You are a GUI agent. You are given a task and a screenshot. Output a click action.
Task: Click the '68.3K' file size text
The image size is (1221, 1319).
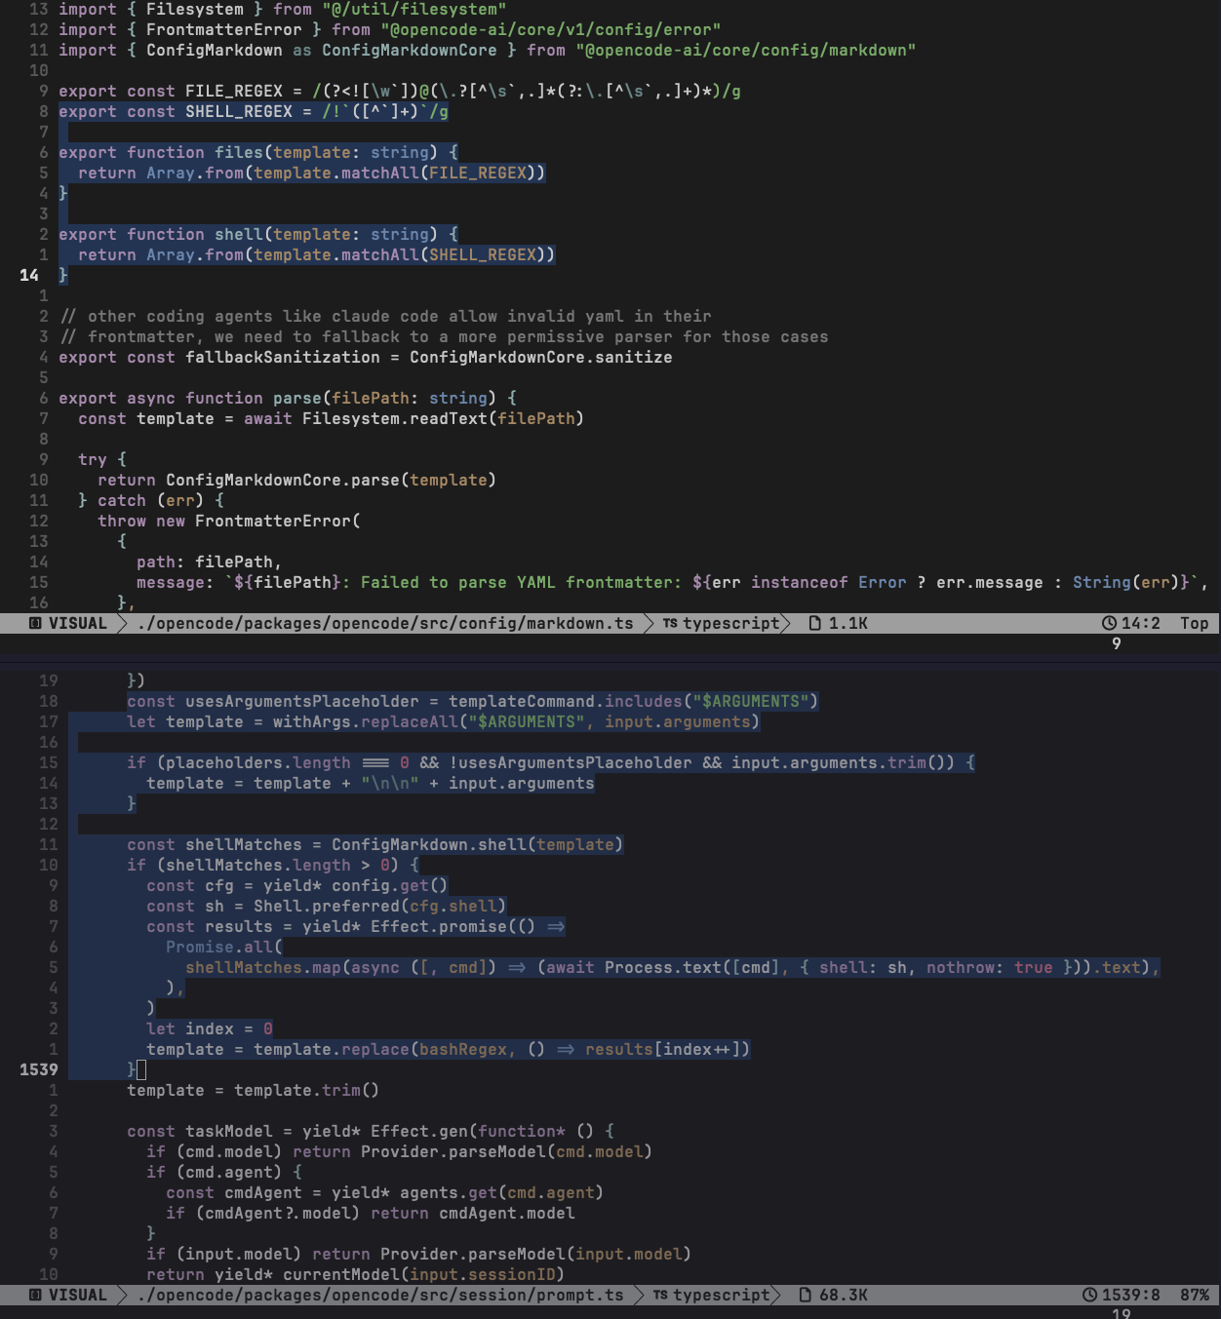[x=844, y=1295]
